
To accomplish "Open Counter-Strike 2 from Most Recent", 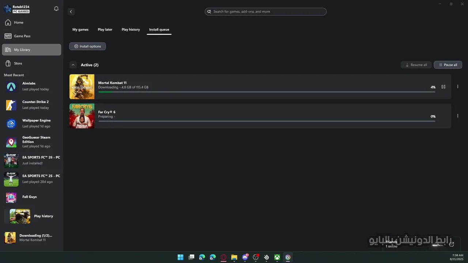I will pos(31,105).
